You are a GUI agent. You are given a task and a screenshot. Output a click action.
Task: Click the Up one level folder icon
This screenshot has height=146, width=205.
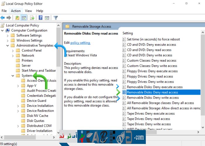point(18,18)
